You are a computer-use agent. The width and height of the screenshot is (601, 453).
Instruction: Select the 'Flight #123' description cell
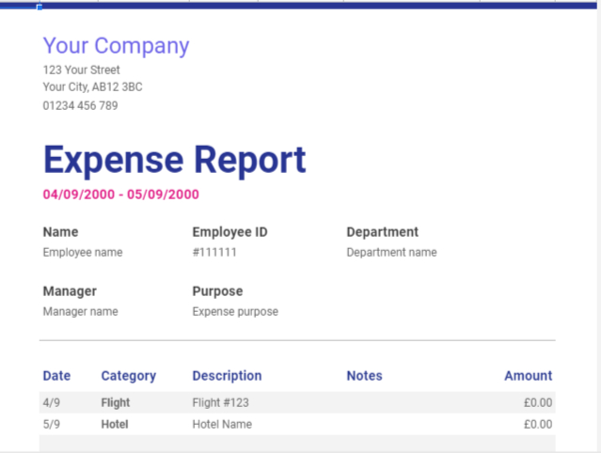pyautogui.click(x=220, y=403)
